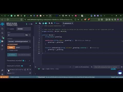Click the Debug button in terminal log

[113, 69]
